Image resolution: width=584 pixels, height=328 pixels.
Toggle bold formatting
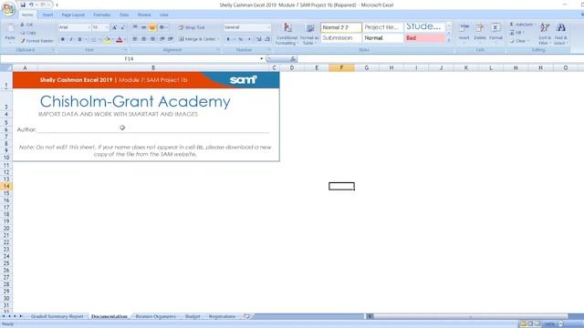[x=63, y=39]
